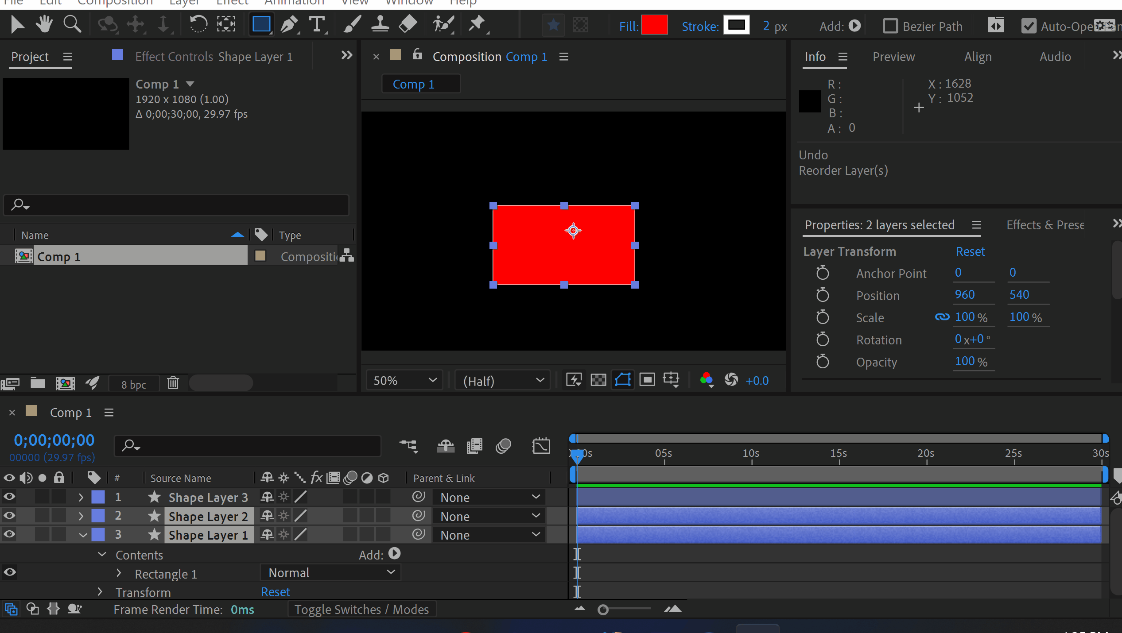Viewport: 1122px width, 633px height.
Task: Select the Puppet Pin tool
Action: point(477,24)
